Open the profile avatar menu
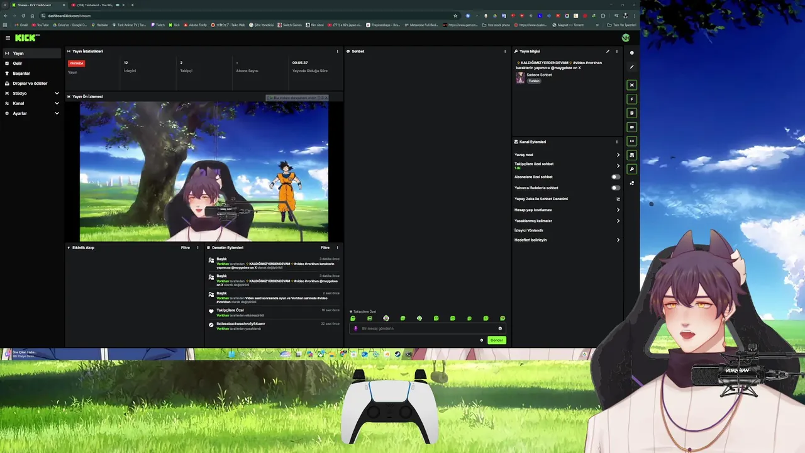Viewport: 805px width, 453px height. [626, 38]
